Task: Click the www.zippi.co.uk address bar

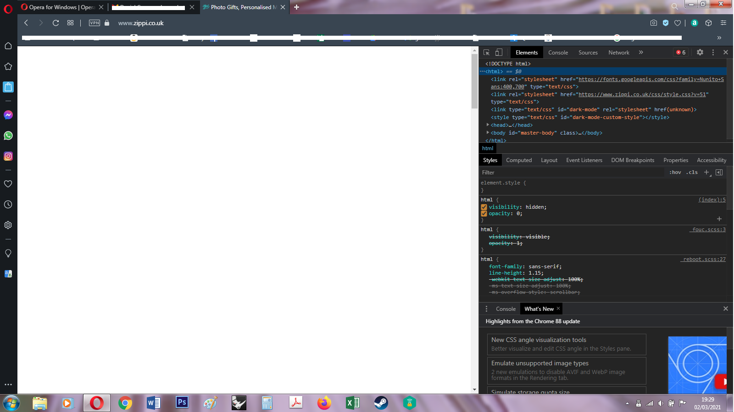Action: pos(141,23)
